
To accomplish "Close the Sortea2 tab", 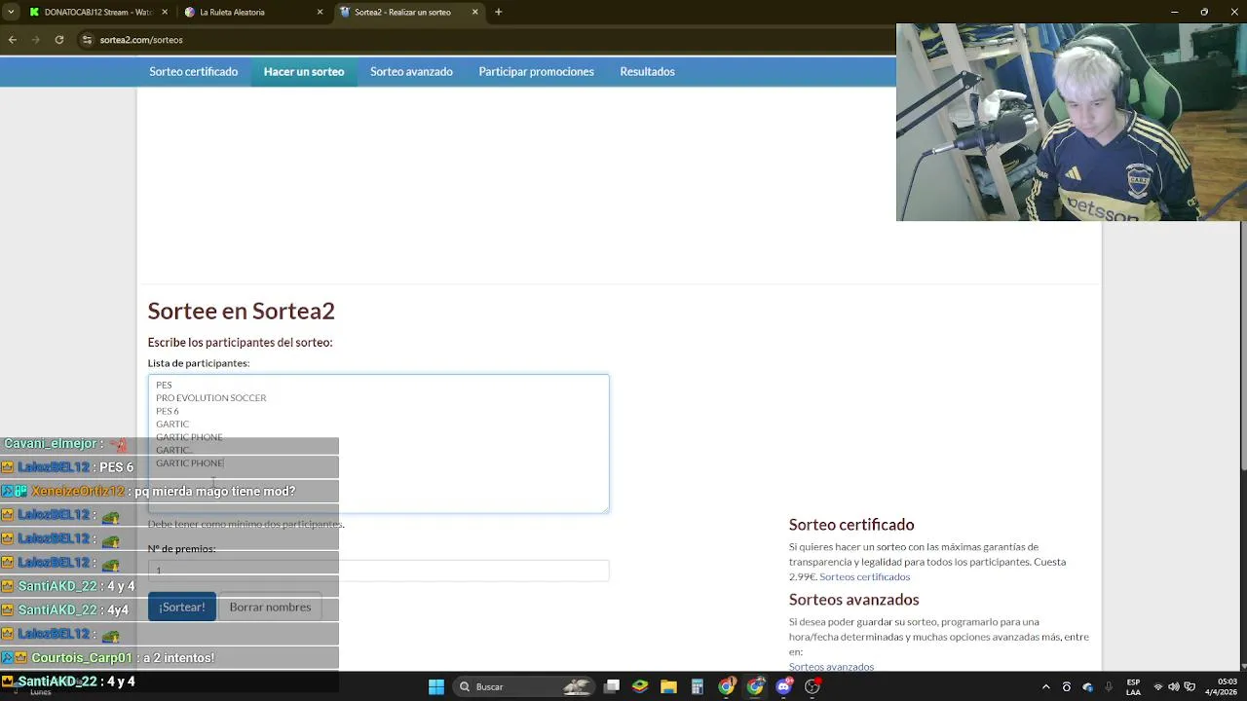I will pos(475,12).
